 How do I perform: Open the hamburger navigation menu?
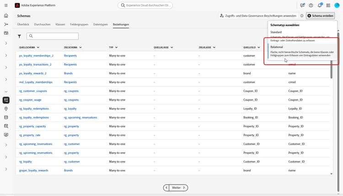[6, 5]
